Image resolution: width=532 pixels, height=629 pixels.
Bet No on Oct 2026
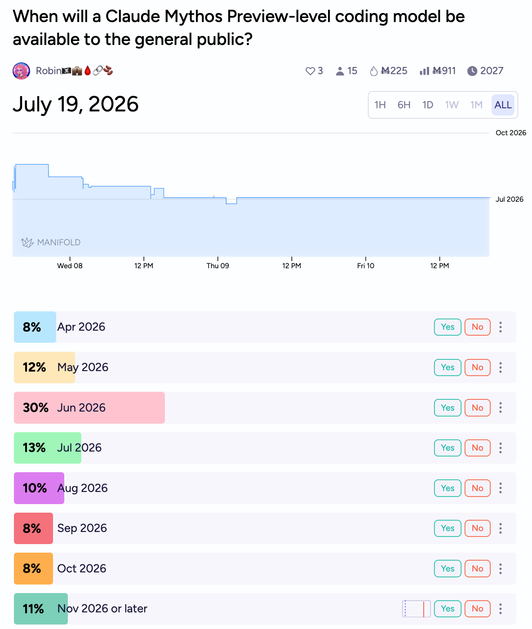477,569
